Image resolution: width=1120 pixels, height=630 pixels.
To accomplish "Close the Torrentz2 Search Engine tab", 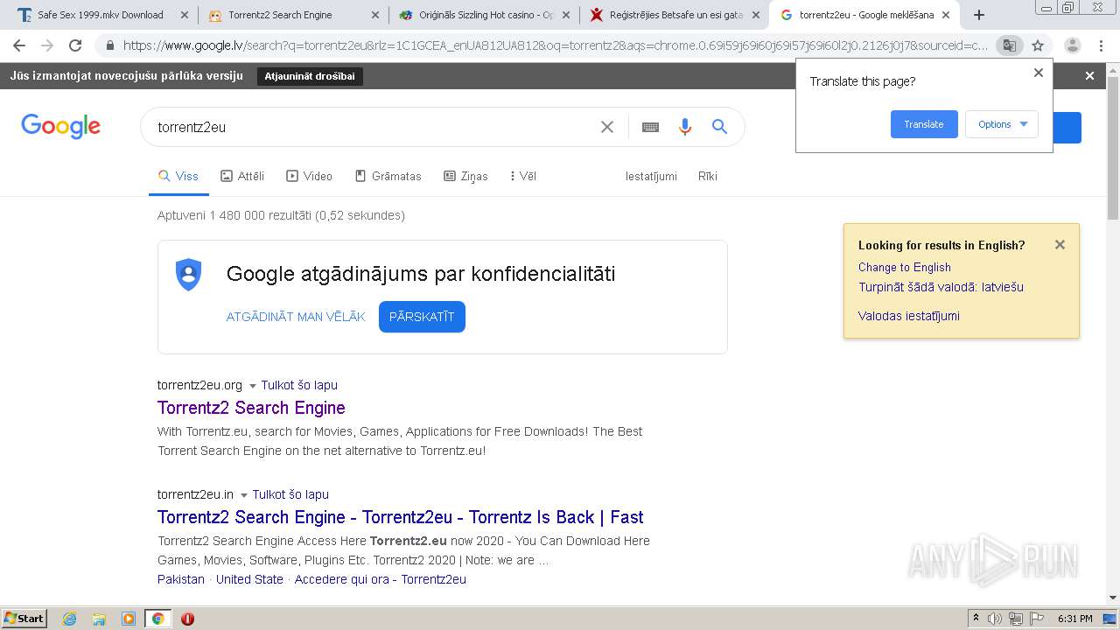I will coord(374,15).
